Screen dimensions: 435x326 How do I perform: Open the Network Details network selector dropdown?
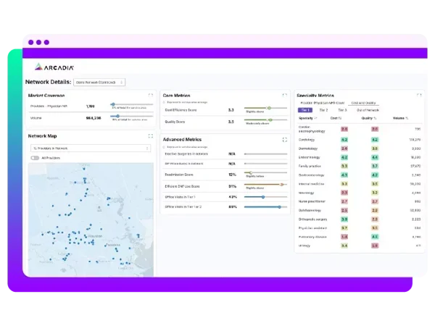click(x=99, y=83)
